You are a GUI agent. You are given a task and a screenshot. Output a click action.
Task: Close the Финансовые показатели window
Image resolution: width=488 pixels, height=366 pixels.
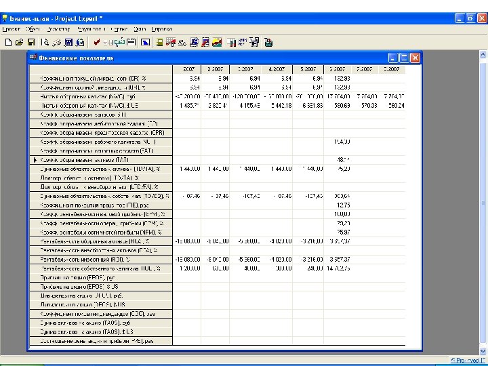(415, 58)
